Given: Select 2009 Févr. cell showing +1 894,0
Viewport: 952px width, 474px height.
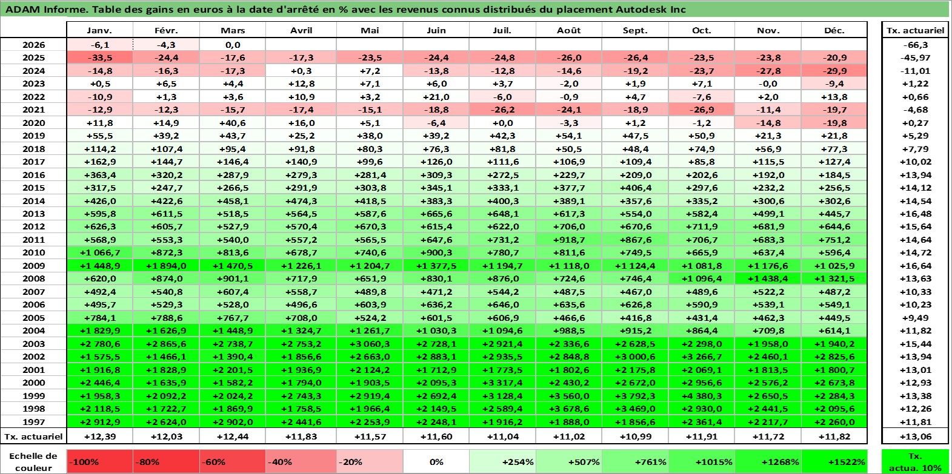Looking at the screenshot, I should (166, 266).
